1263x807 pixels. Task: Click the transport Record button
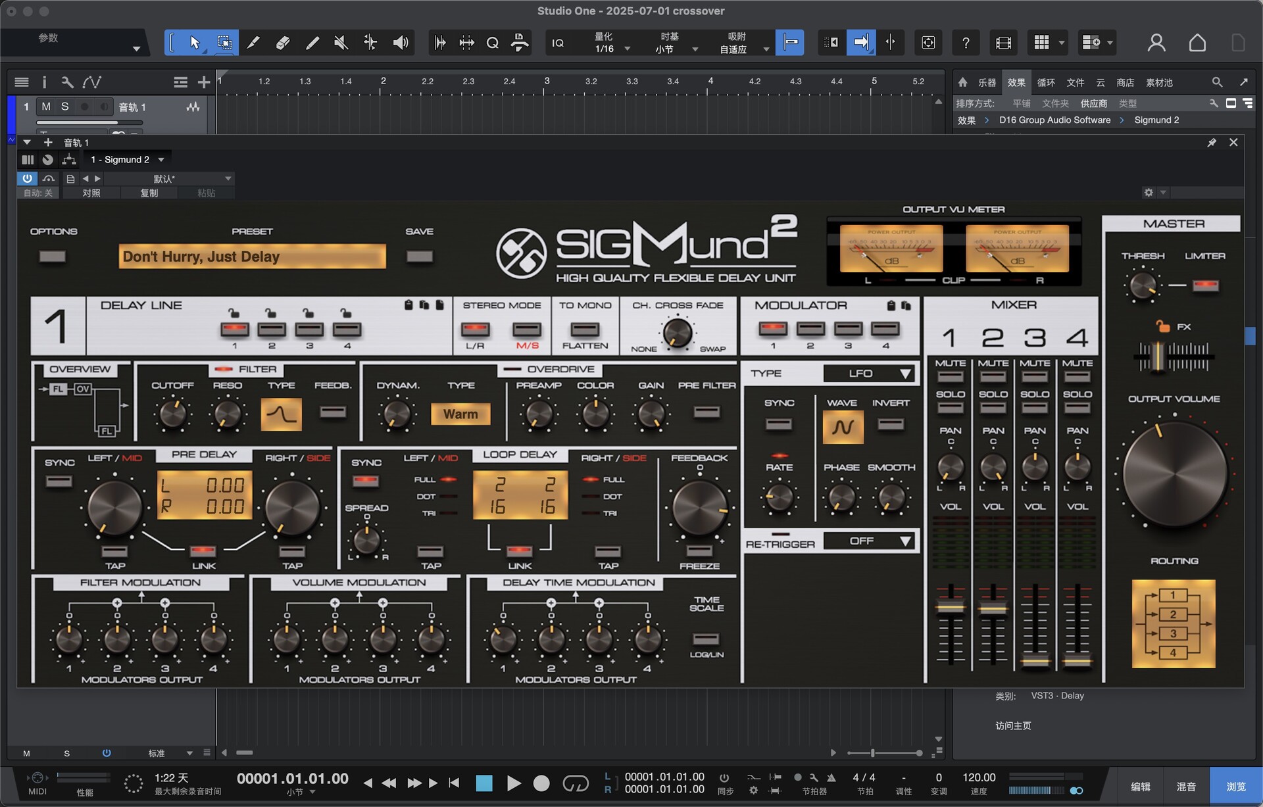click(541, 783)
